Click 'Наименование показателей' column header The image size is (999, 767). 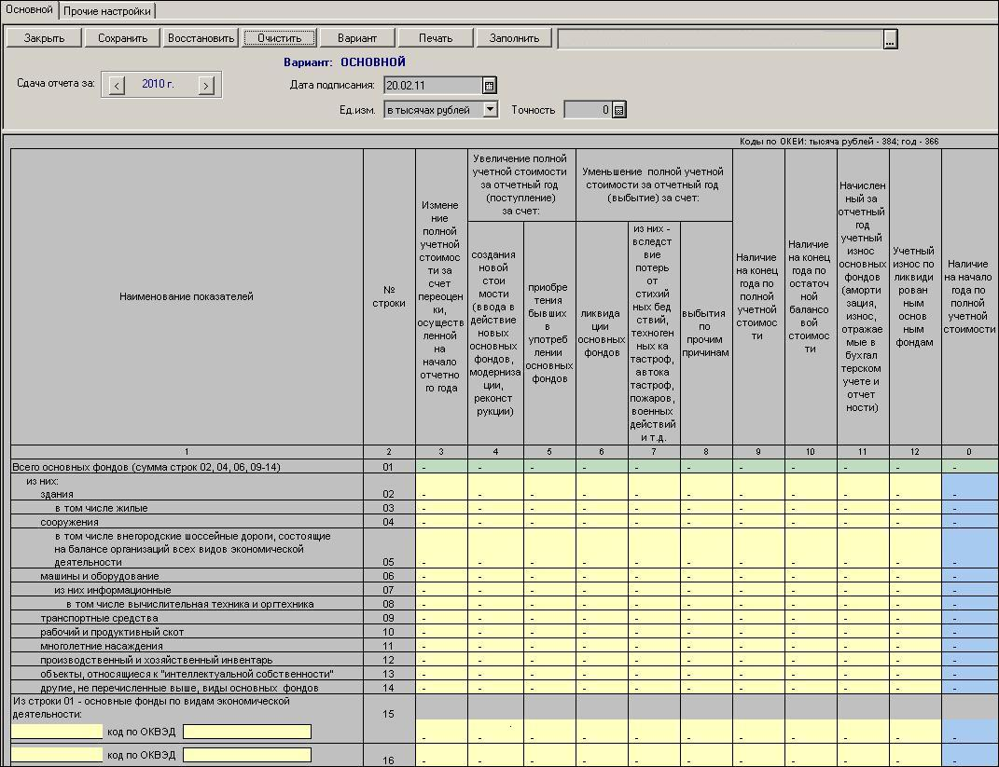click(187, 296)
